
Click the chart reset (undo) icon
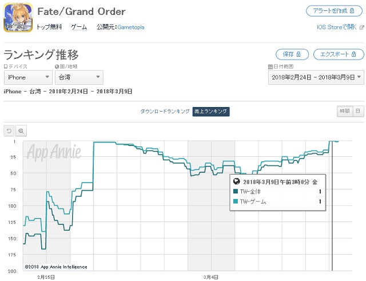(10, 131)
